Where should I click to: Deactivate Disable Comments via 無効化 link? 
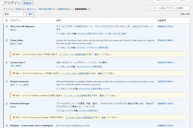(x=26, y=85)
